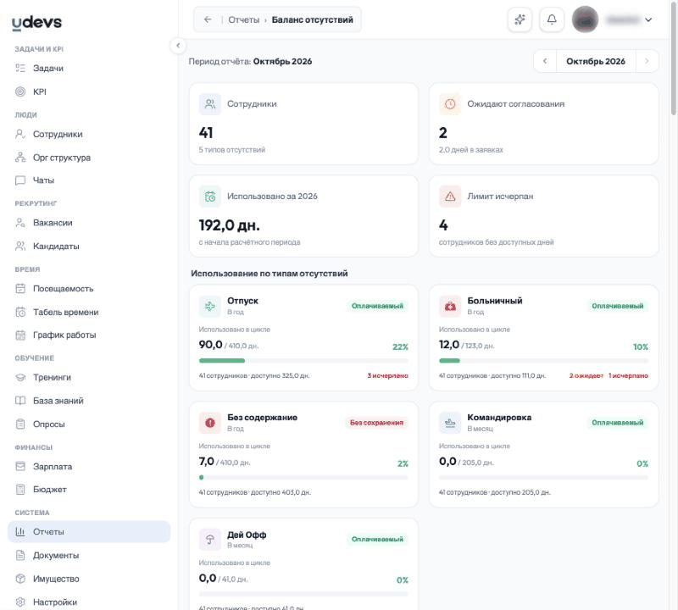Go to previous month before Октябрь 2026
Image resolution: width=678 pixels, height=610 pixels.
[545, 61]
